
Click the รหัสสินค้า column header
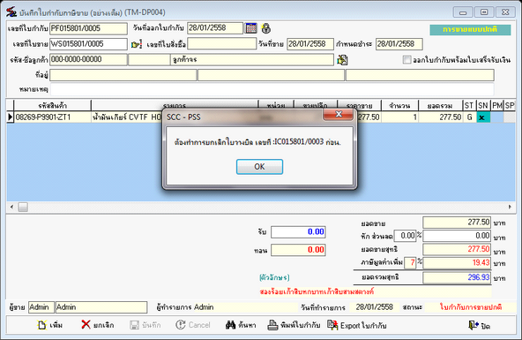point(52,106)
